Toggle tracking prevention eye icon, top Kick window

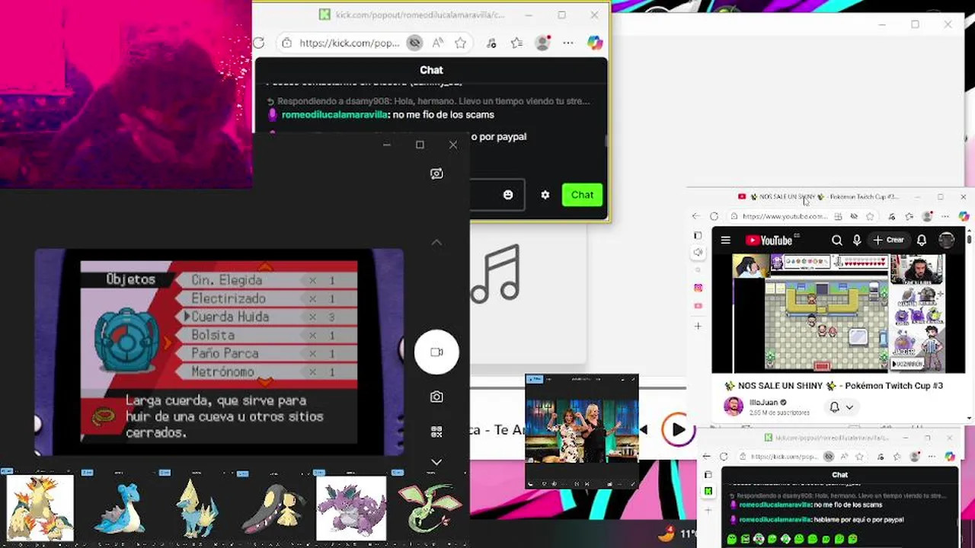pyautogui.click(x=414, y=43)
